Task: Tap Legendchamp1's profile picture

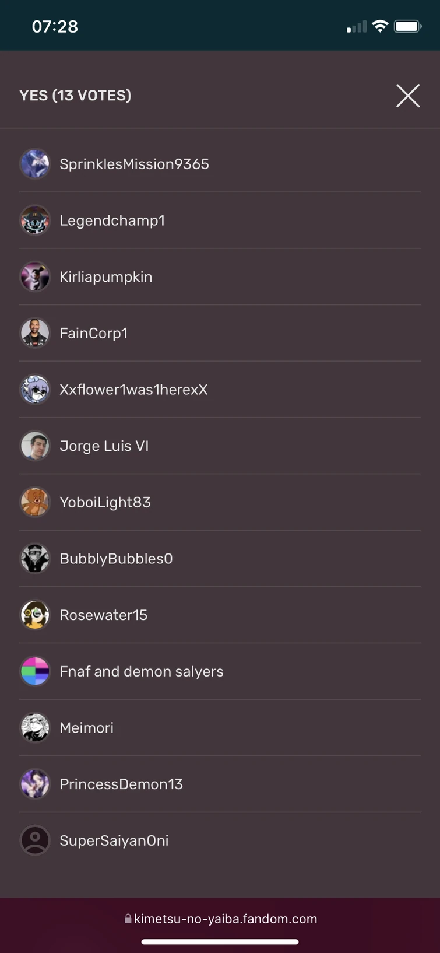Action: tap(35, 220)
